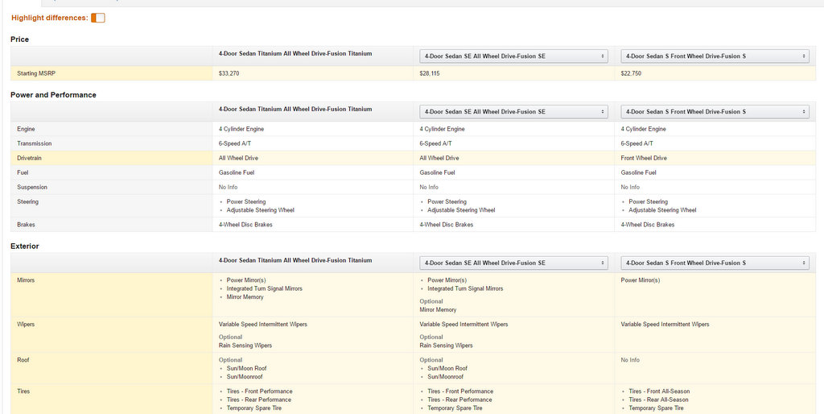Click the "Brakes" row label
Image resolution: width=824 pixels, height=414 pixels.
point(26,225)
